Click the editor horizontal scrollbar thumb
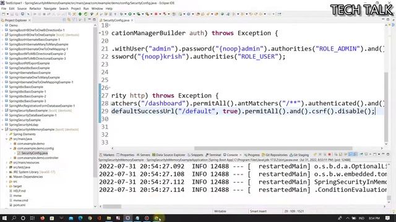 (x=273, y=148)
